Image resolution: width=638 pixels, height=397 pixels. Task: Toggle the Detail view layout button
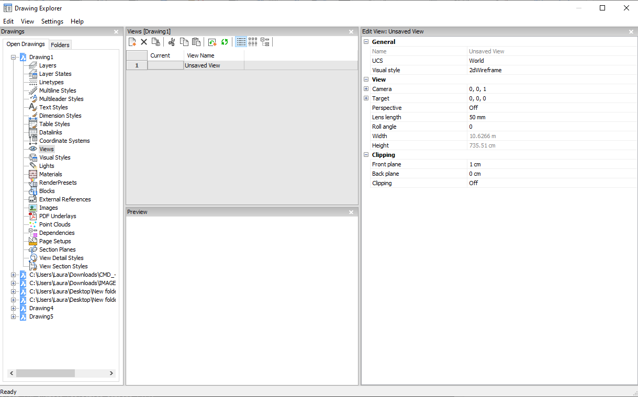coord(241,42)
